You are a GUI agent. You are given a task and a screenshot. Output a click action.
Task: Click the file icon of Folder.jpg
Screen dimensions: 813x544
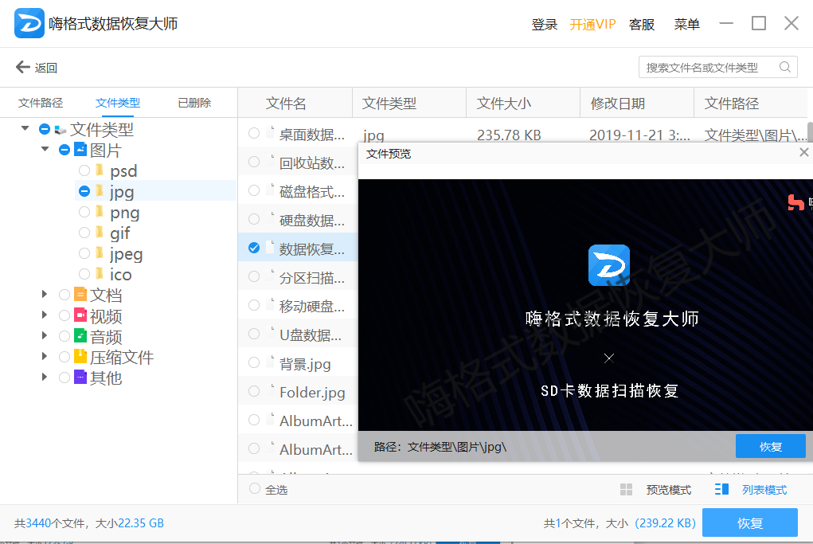click(x=270, y=390)
